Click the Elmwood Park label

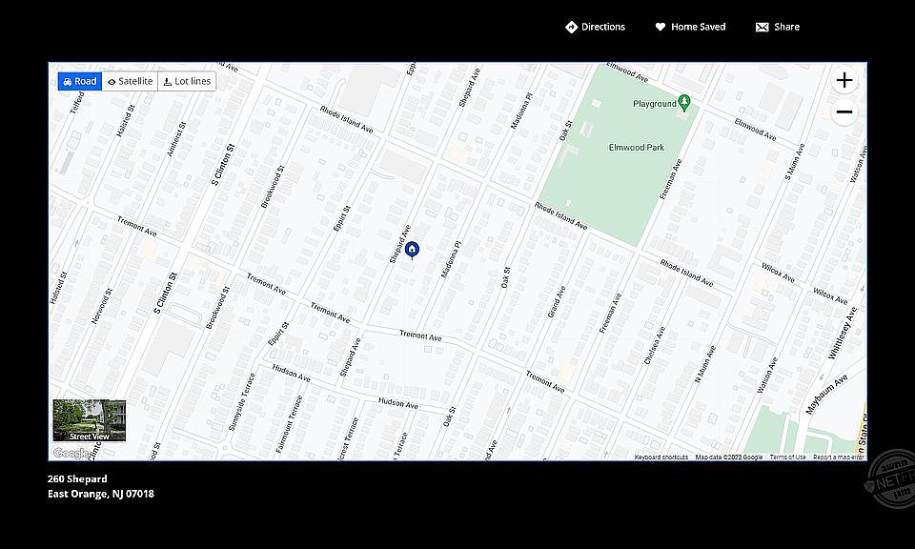(636, 147)
